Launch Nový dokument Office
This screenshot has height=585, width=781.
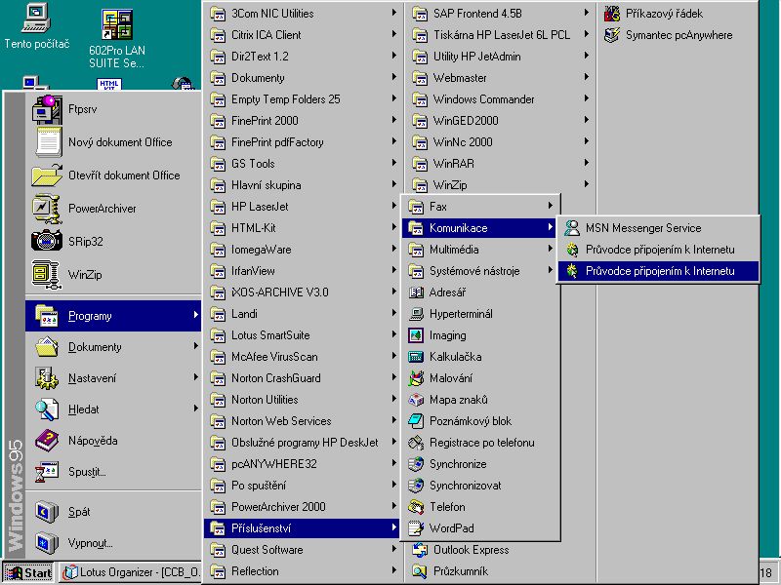pos(113,142)
